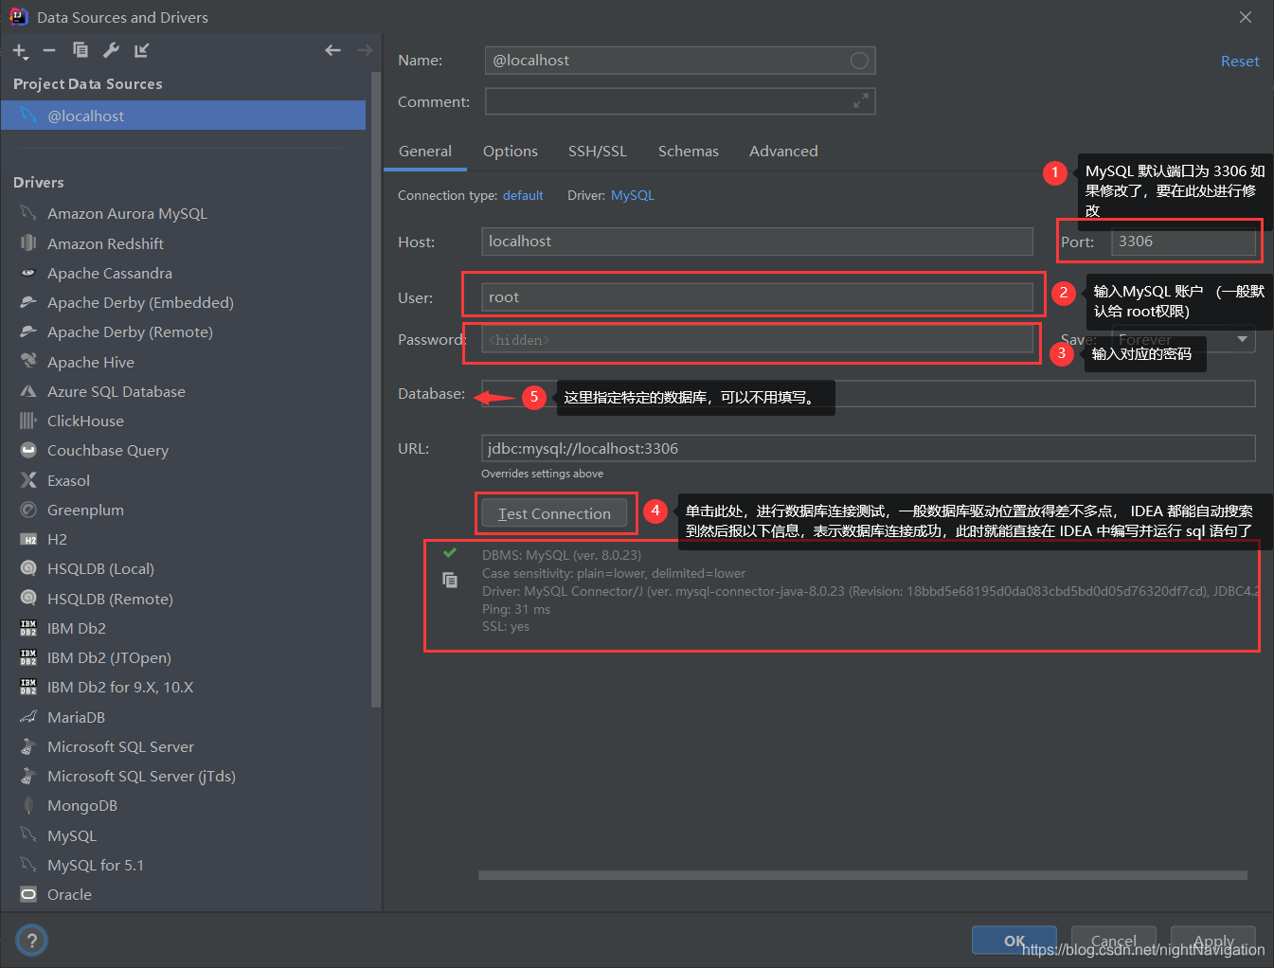
Task: Select Amazon Aurora MySQL driver
Action: coord(127,214)
